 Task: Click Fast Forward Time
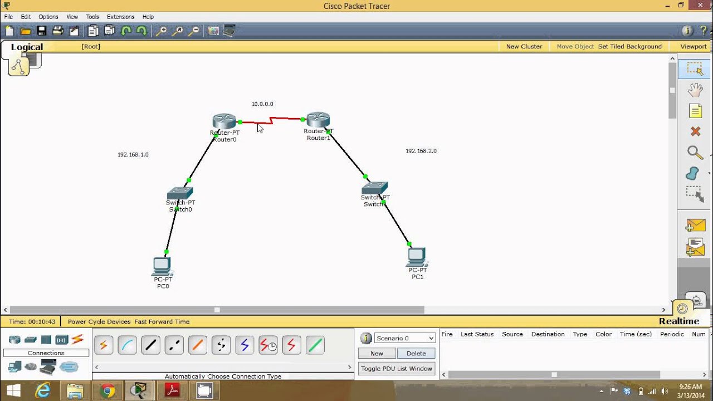[x=162, y=321]
